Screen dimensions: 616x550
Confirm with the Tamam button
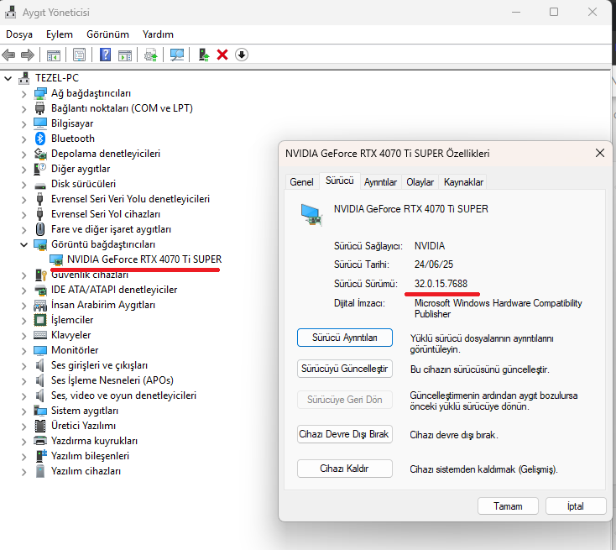(508, 506)
